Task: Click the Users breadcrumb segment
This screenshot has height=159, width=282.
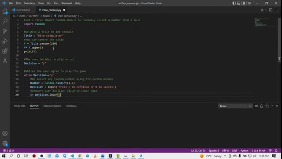Action: 22,16
